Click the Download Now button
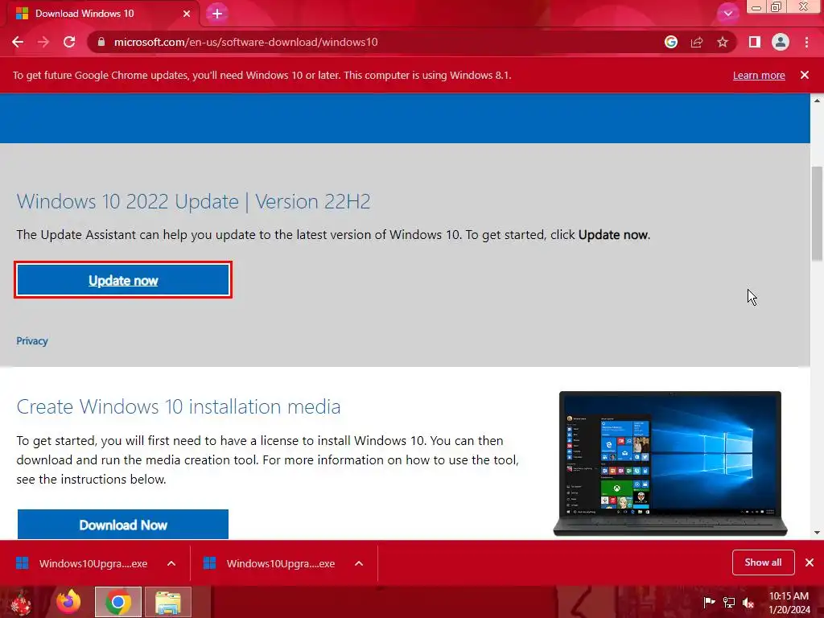 (123, 525)
